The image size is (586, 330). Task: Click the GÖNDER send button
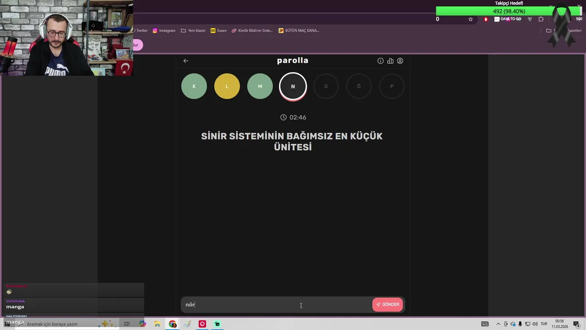pos(388,304)
